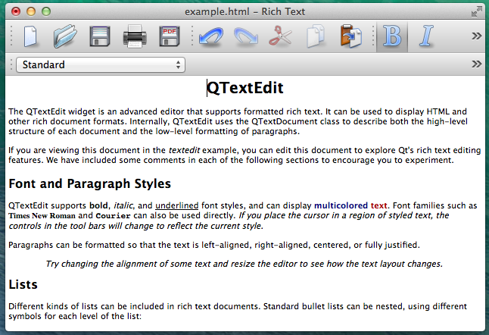The height and width of the screenshot is (335, 489).
Task: Paste from clipboard using the toolbar icon
Action: click(350, 36)
